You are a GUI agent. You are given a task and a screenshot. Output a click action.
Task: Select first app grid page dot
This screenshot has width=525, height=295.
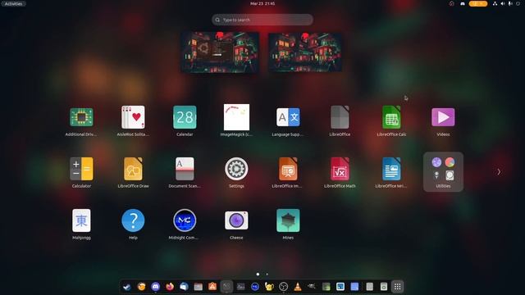click(x=258, y=275)
